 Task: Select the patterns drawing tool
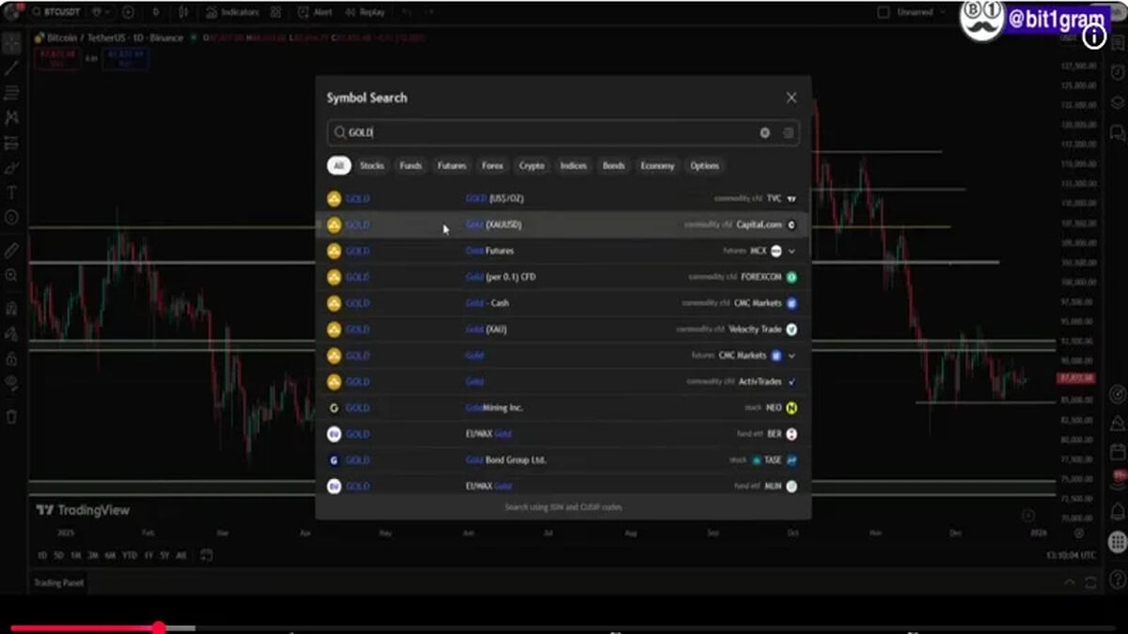(x=11, y=117)
